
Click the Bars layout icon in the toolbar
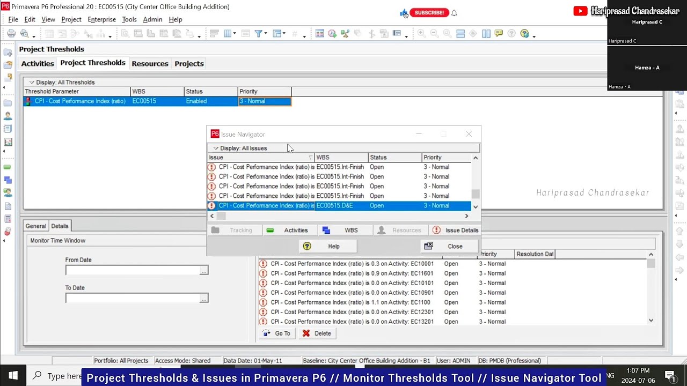214,33
